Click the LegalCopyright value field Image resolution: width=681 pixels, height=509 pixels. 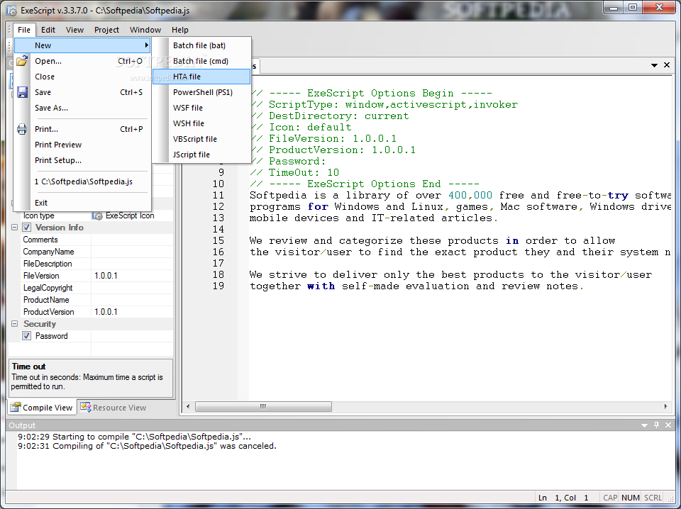click(x=132, y=288)
